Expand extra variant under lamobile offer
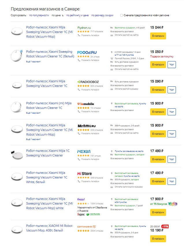This screenshot has height=246, width=184. tap(33, 113)
